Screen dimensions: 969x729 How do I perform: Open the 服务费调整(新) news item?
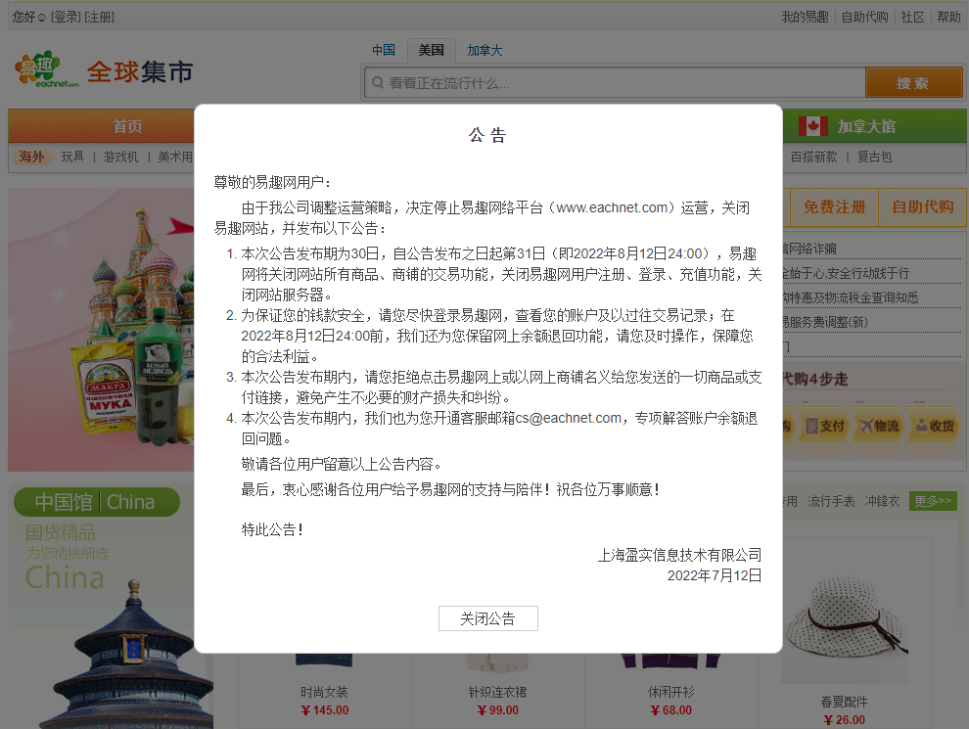[825, 323]
